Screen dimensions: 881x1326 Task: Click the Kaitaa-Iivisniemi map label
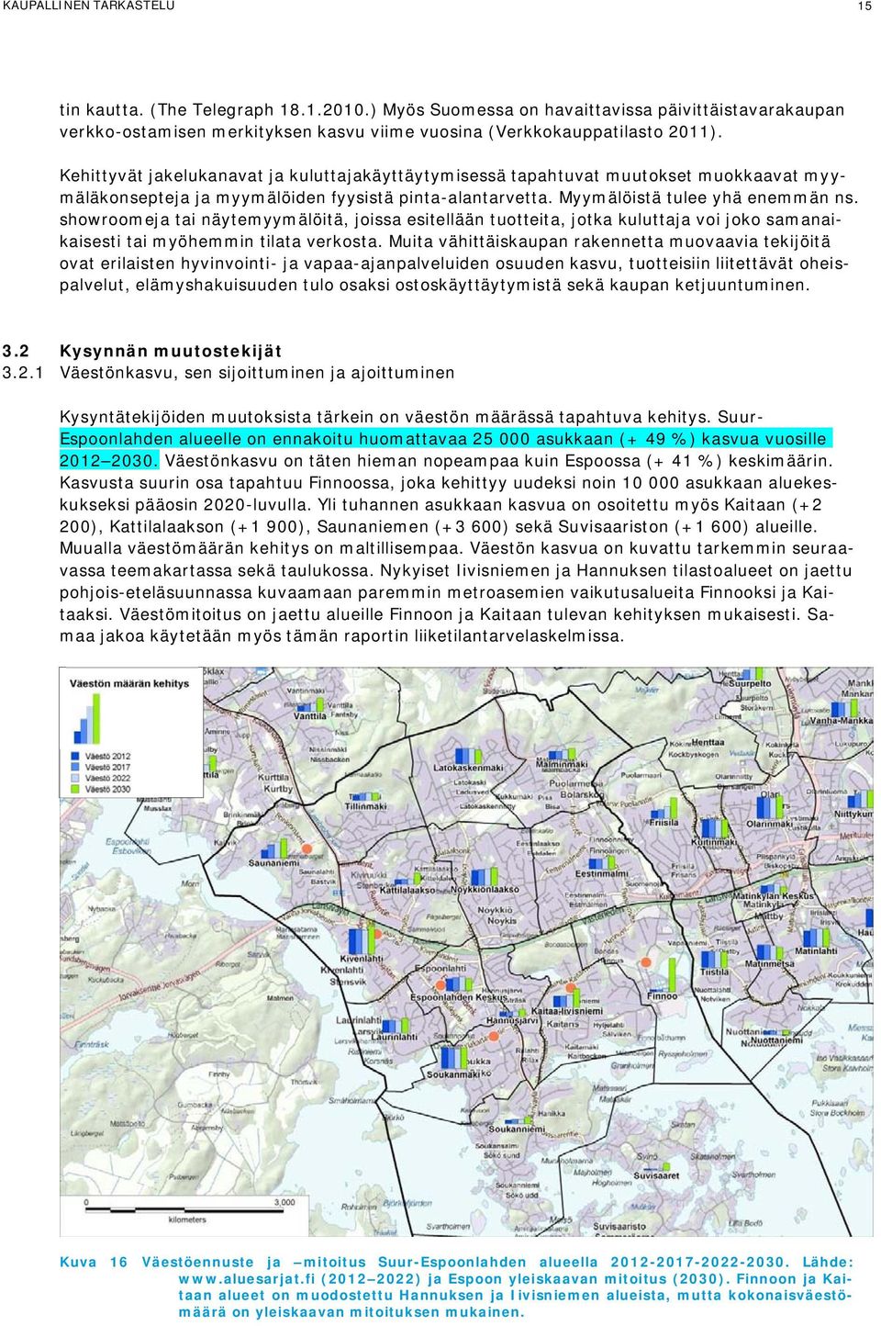(x=567, y=1012)
